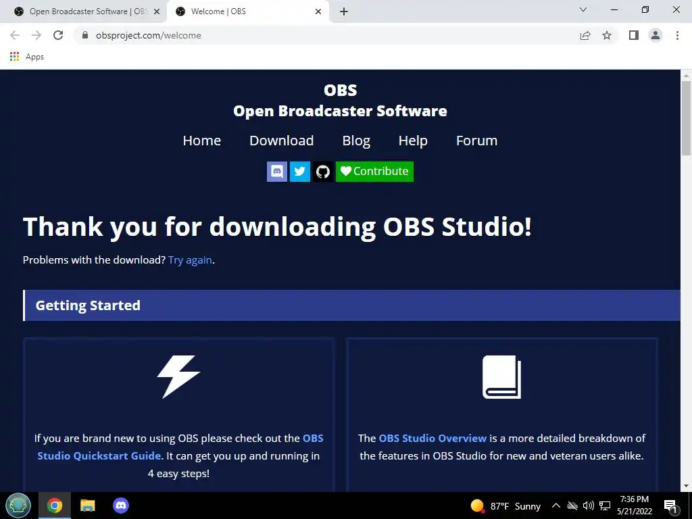Open the notification center icon

coord(670,505)
